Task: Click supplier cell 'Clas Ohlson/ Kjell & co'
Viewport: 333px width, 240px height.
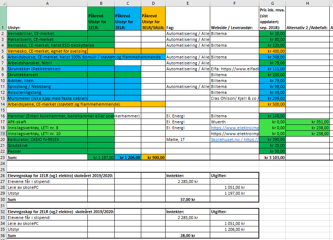Action: click(x=235, y=98)
